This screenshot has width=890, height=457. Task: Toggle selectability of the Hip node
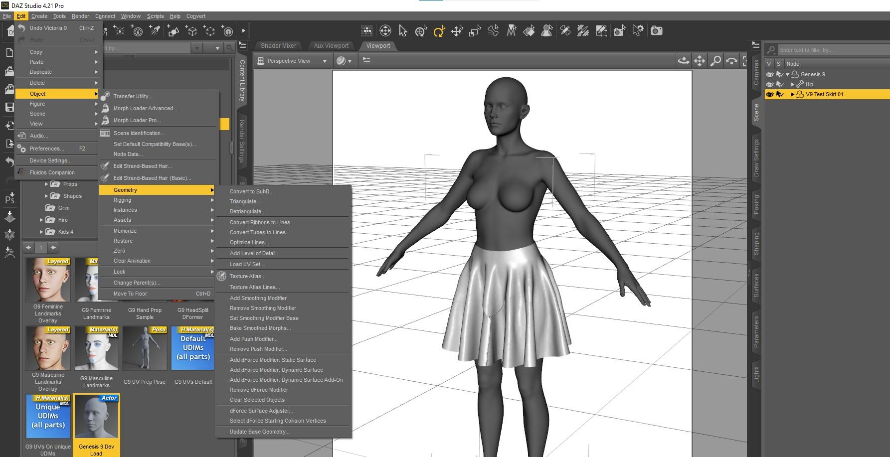[780, 84]
